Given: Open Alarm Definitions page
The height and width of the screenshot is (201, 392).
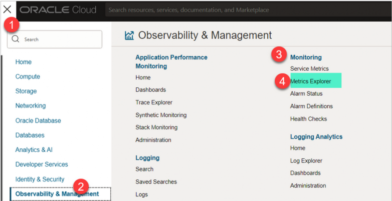Looking at the screenshot, I should tap(311, 106).
